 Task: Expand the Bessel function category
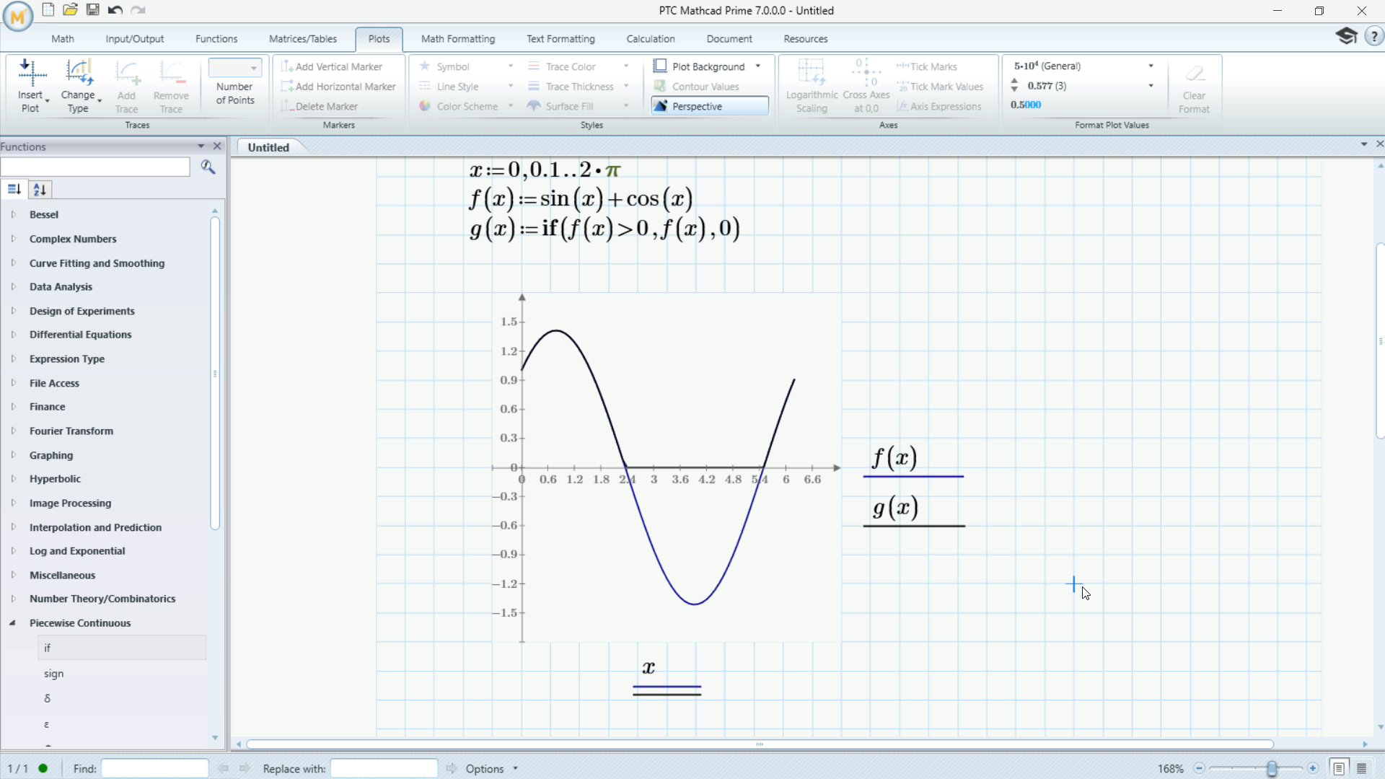point(13,215)
